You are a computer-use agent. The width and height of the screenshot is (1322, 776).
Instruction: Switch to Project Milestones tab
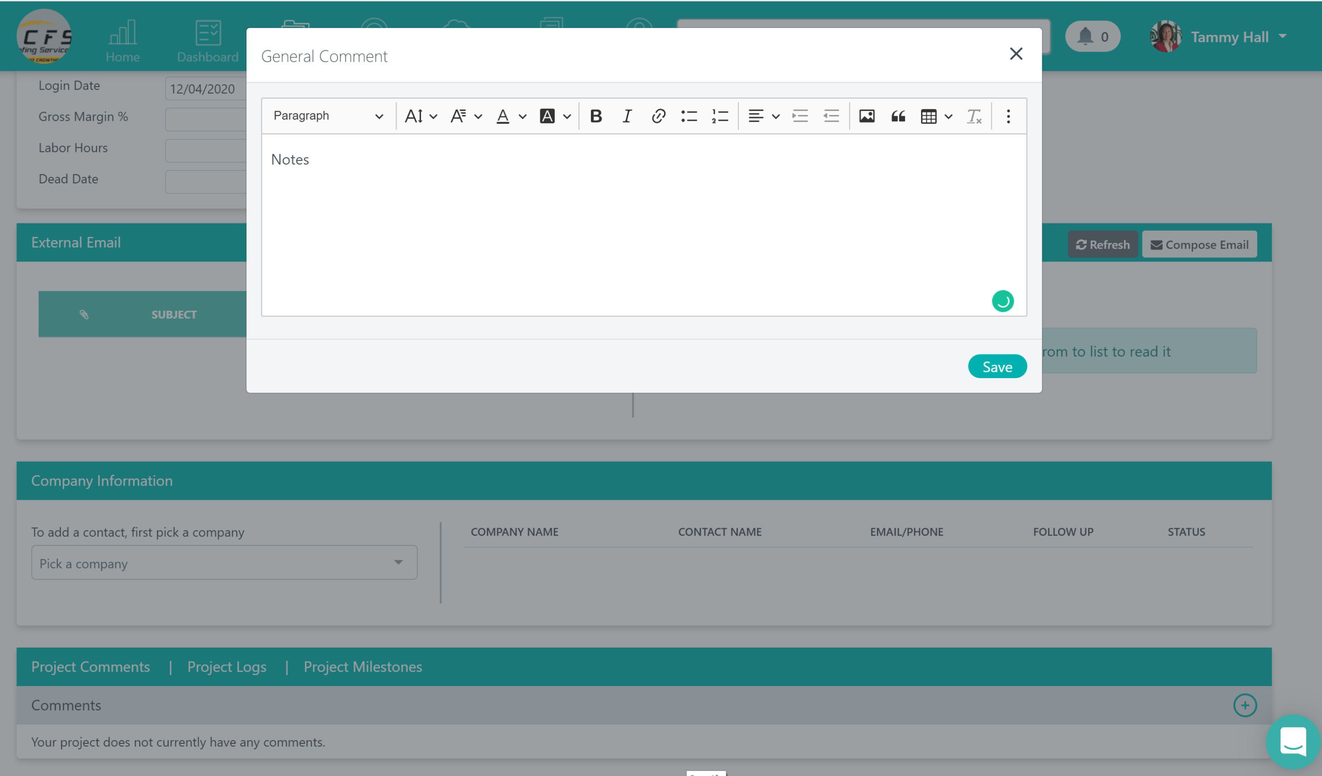coord(363,667)
